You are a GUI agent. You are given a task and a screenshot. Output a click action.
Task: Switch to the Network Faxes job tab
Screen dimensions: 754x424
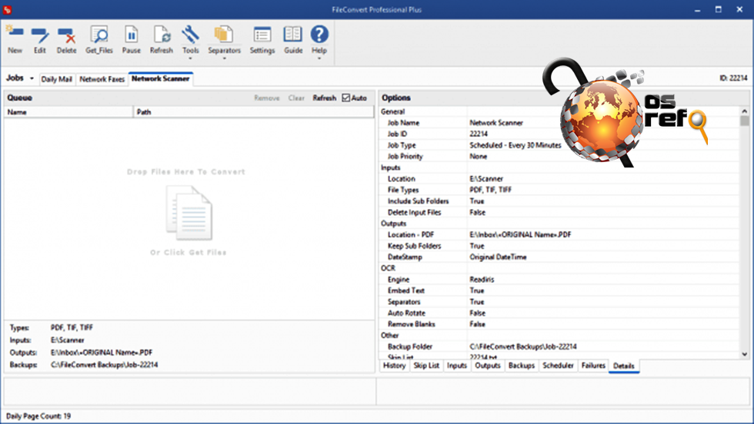(102, 79)
